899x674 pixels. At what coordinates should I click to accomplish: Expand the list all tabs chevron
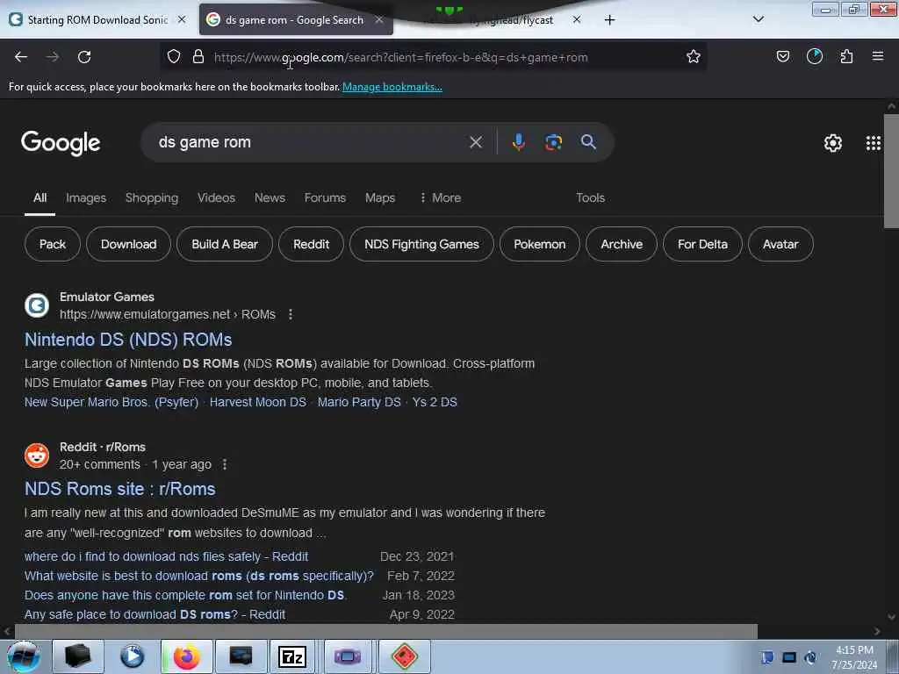click(758, 19)
